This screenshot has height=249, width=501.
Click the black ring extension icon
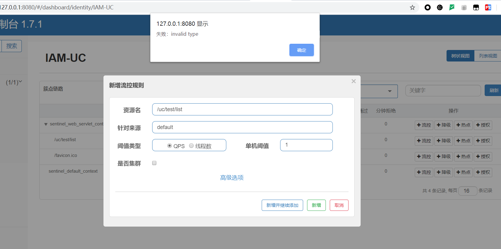pyautogui.click(x=427, y=8)
